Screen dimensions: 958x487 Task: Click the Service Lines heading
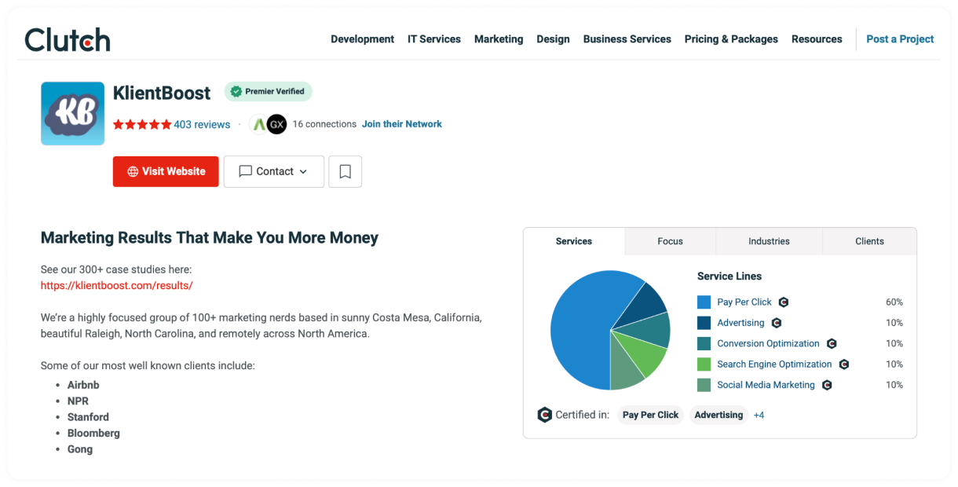[729, 276]
